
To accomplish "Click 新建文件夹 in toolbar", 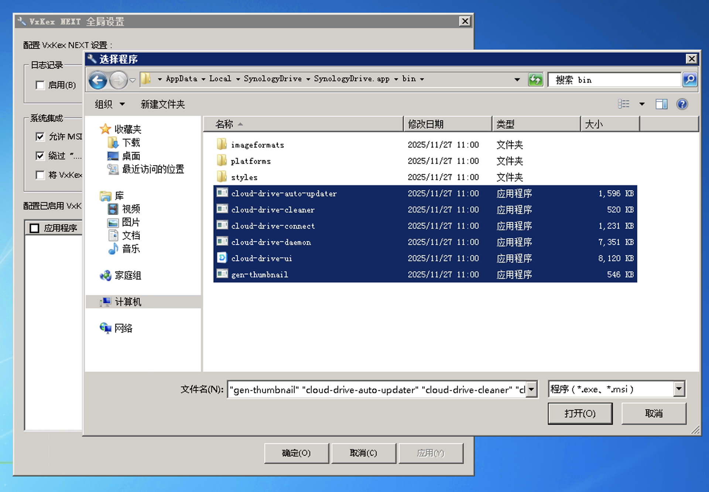I will (x=162, y=104).
